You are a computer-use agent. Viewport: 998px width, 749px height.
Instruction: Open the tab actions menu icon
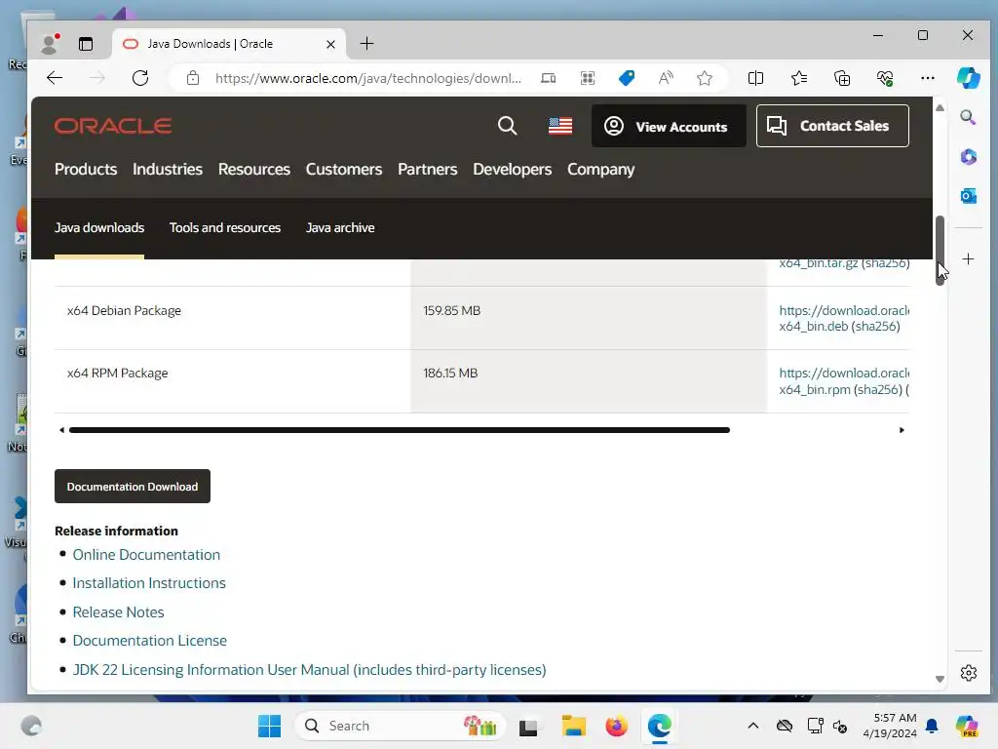click(x=86, y=44)
